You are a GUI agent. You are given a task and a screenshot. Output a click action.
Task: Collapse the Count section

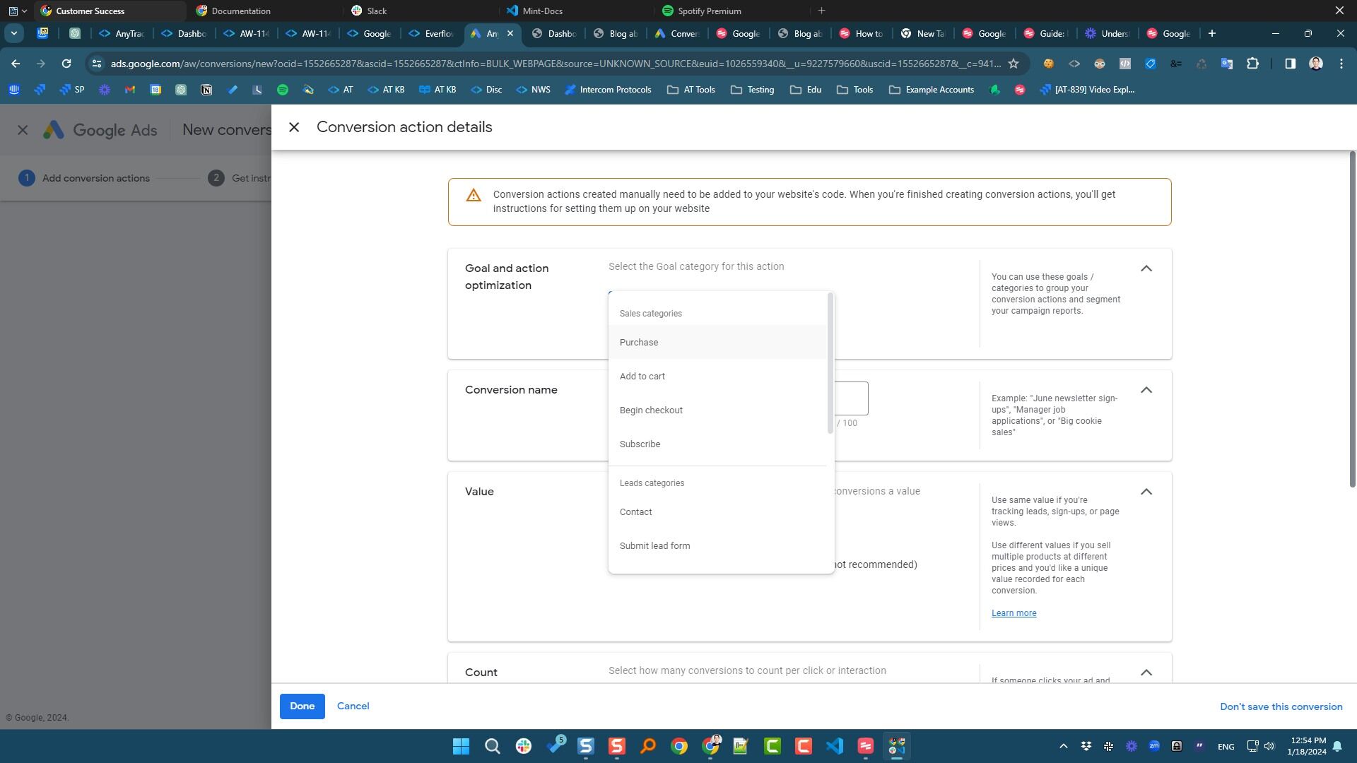(x=1146, y=673)
